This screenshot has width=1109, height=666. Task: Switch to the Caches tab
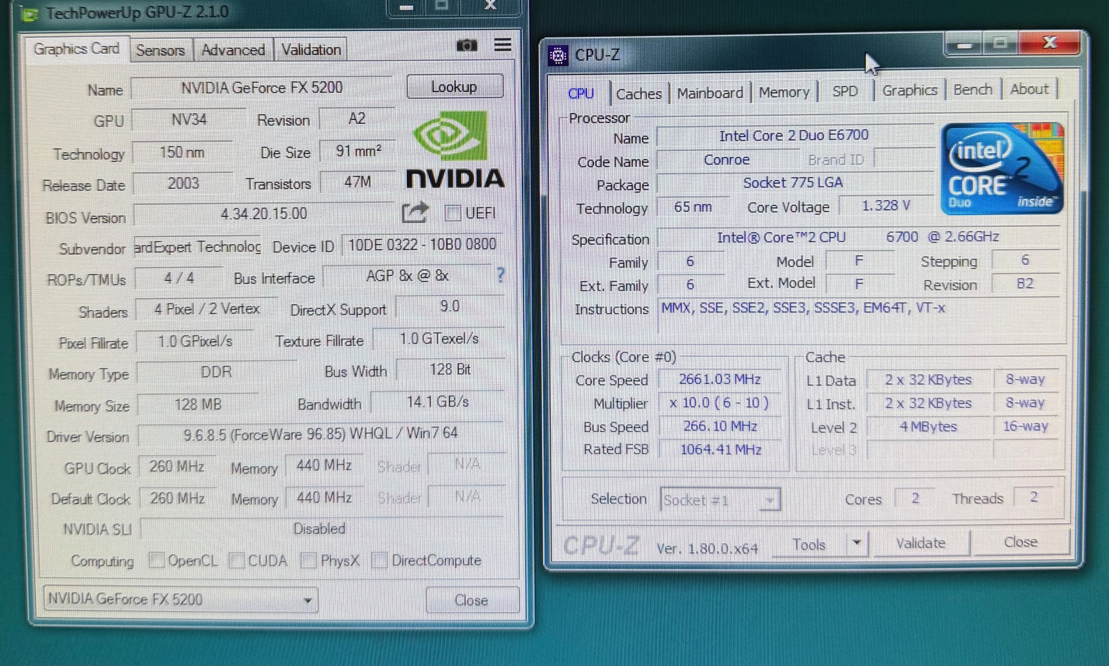tap(639, 93)
